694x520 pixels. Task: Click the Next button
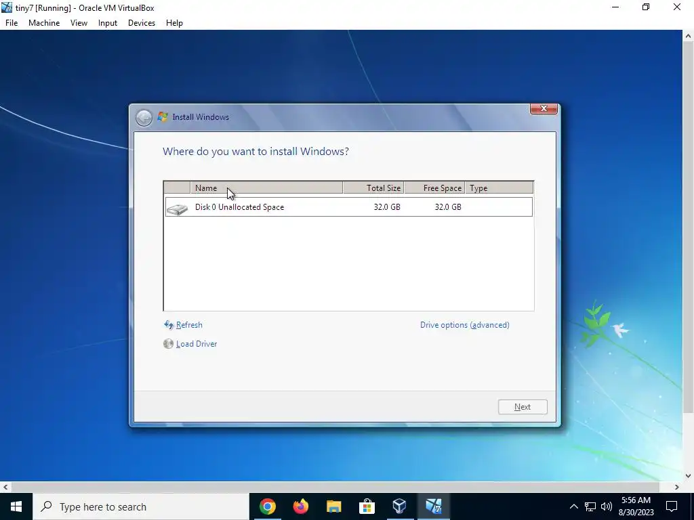tap(523, 407)
